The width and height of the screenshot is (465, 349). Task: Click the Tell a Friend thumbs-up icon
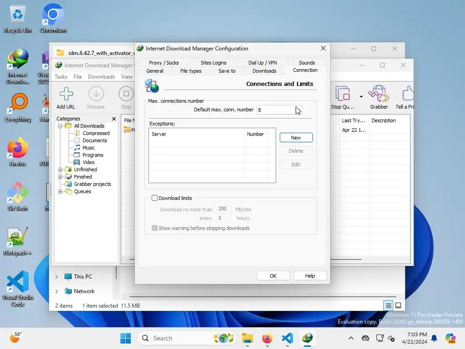point(407,94)
